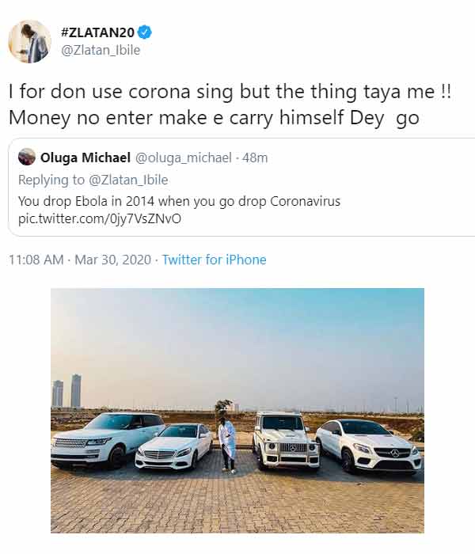Click the white G-Wagon in the photo
This screenshot has height=554, width=475.
(x=287, y=441)
